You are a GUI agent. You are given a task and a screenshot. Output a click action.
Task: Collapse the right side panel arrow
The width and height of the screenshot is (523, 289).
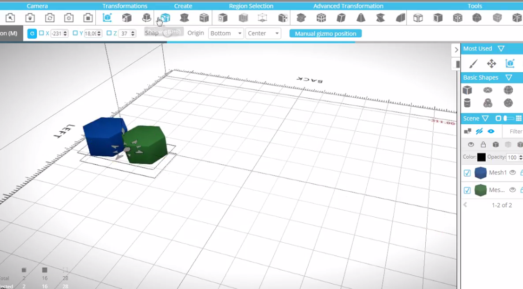pos(456,50)
